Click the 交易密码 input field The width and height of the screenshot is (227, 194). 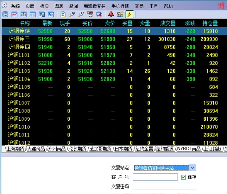point(164,186)
